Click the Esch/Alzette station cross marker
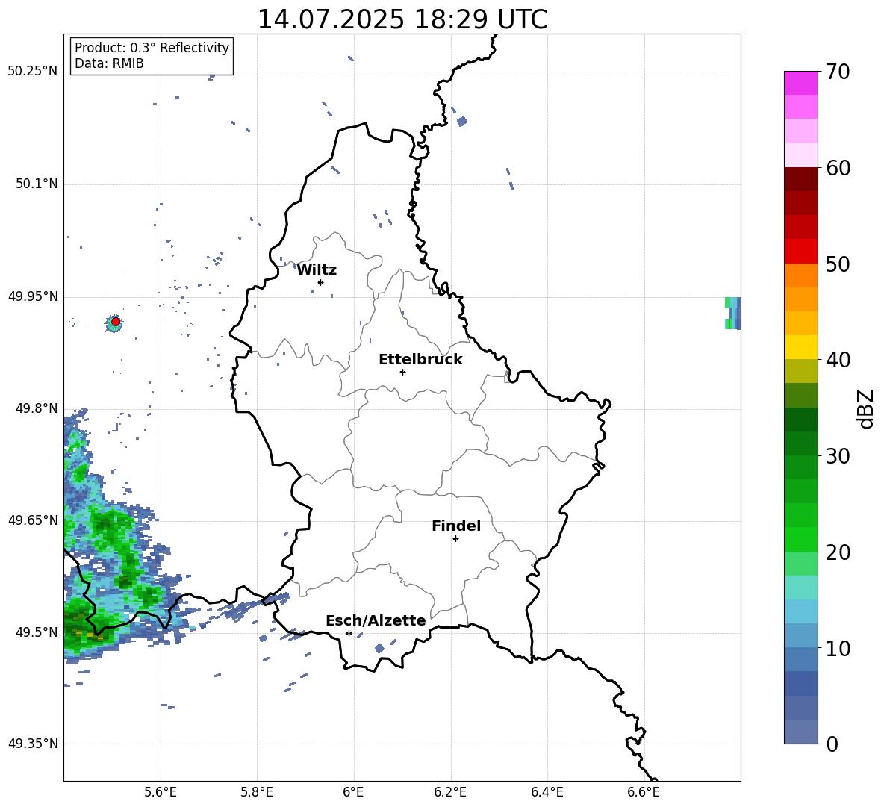884x807 pixels. pos(349,633)
